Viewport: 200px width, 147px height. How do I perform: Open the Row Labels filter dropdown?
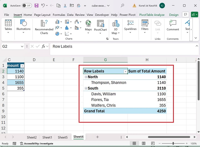coord(125,71)
